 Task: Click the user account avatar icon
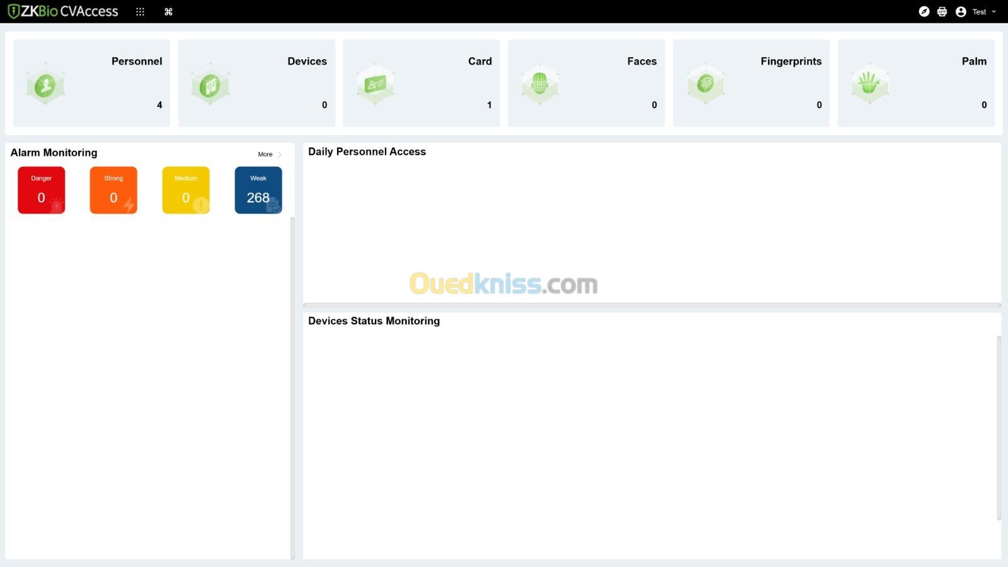click(x=961, y=11)
